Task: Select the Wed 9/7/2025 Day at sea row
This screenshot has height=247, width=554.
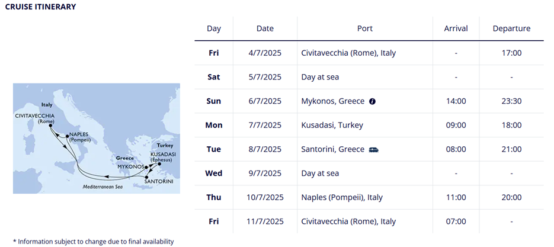Action: (369, 173)
